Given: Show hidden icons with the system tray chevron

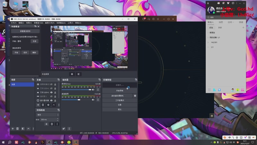Looking at the screenshot, I should [x=211, y=142].
